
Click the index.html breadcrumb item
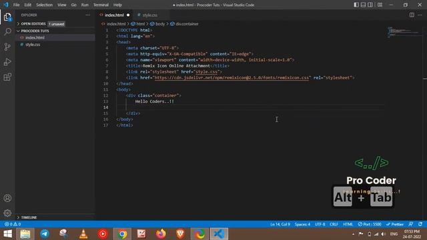pyautogui.click(x=116, y=24)
